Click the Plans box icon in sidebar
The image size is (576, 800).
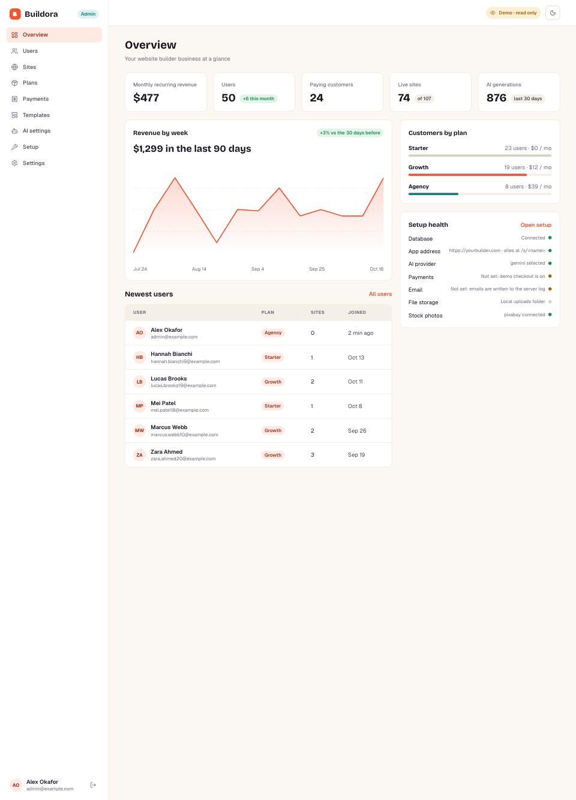(x=14, y=83)
